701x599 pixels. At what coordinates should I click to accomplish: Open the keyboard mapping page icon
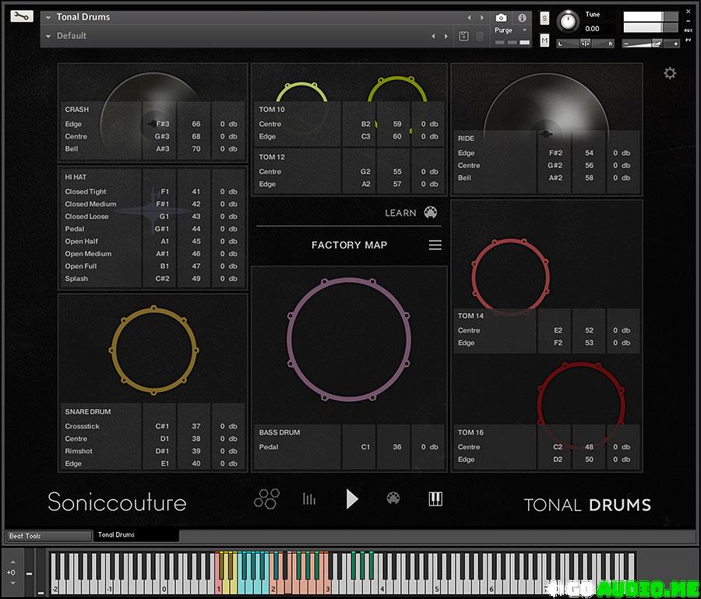click(x=435, y=499)
